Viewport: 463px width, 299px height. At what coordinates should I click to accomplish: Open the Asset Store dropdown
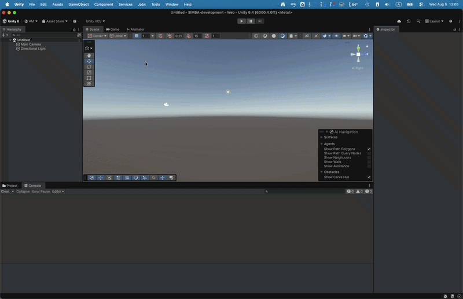[x=54, y=21]
